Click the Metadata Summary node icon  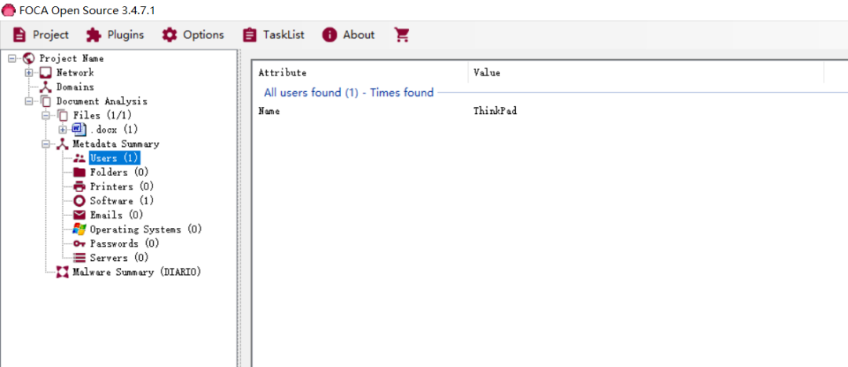tap(63, 144)
